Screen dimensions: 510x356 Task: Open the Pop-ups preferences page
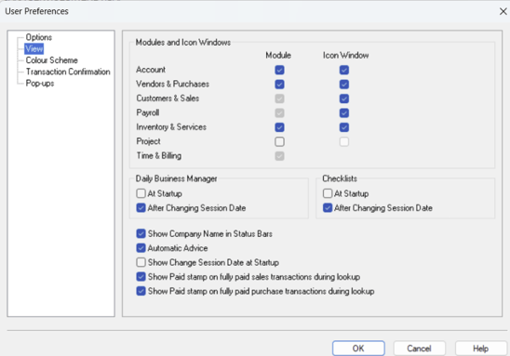point(40,84)
